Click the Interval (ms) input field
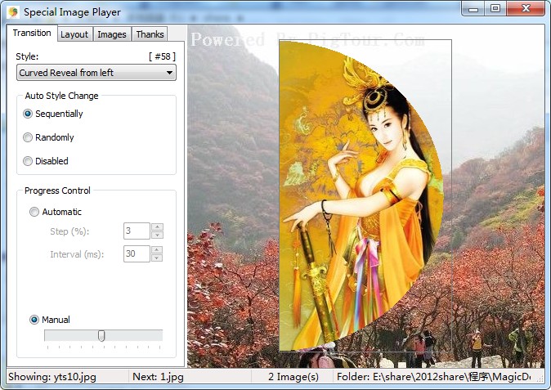Viewport: 551px width, 390px height. coord(137,253)
